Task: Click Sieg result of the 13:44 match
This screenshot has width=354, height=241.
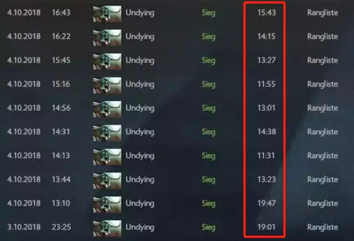Action: coord(208,180)
